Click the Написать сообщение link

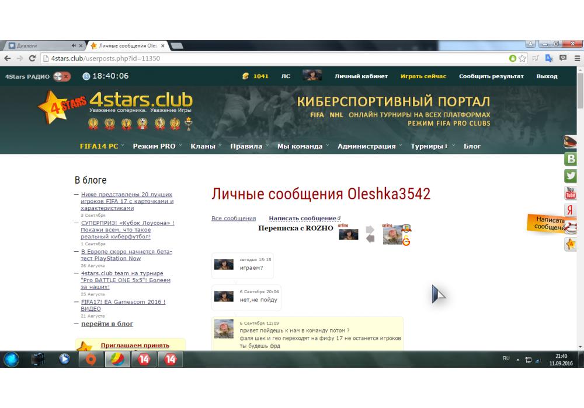point(303,219)
